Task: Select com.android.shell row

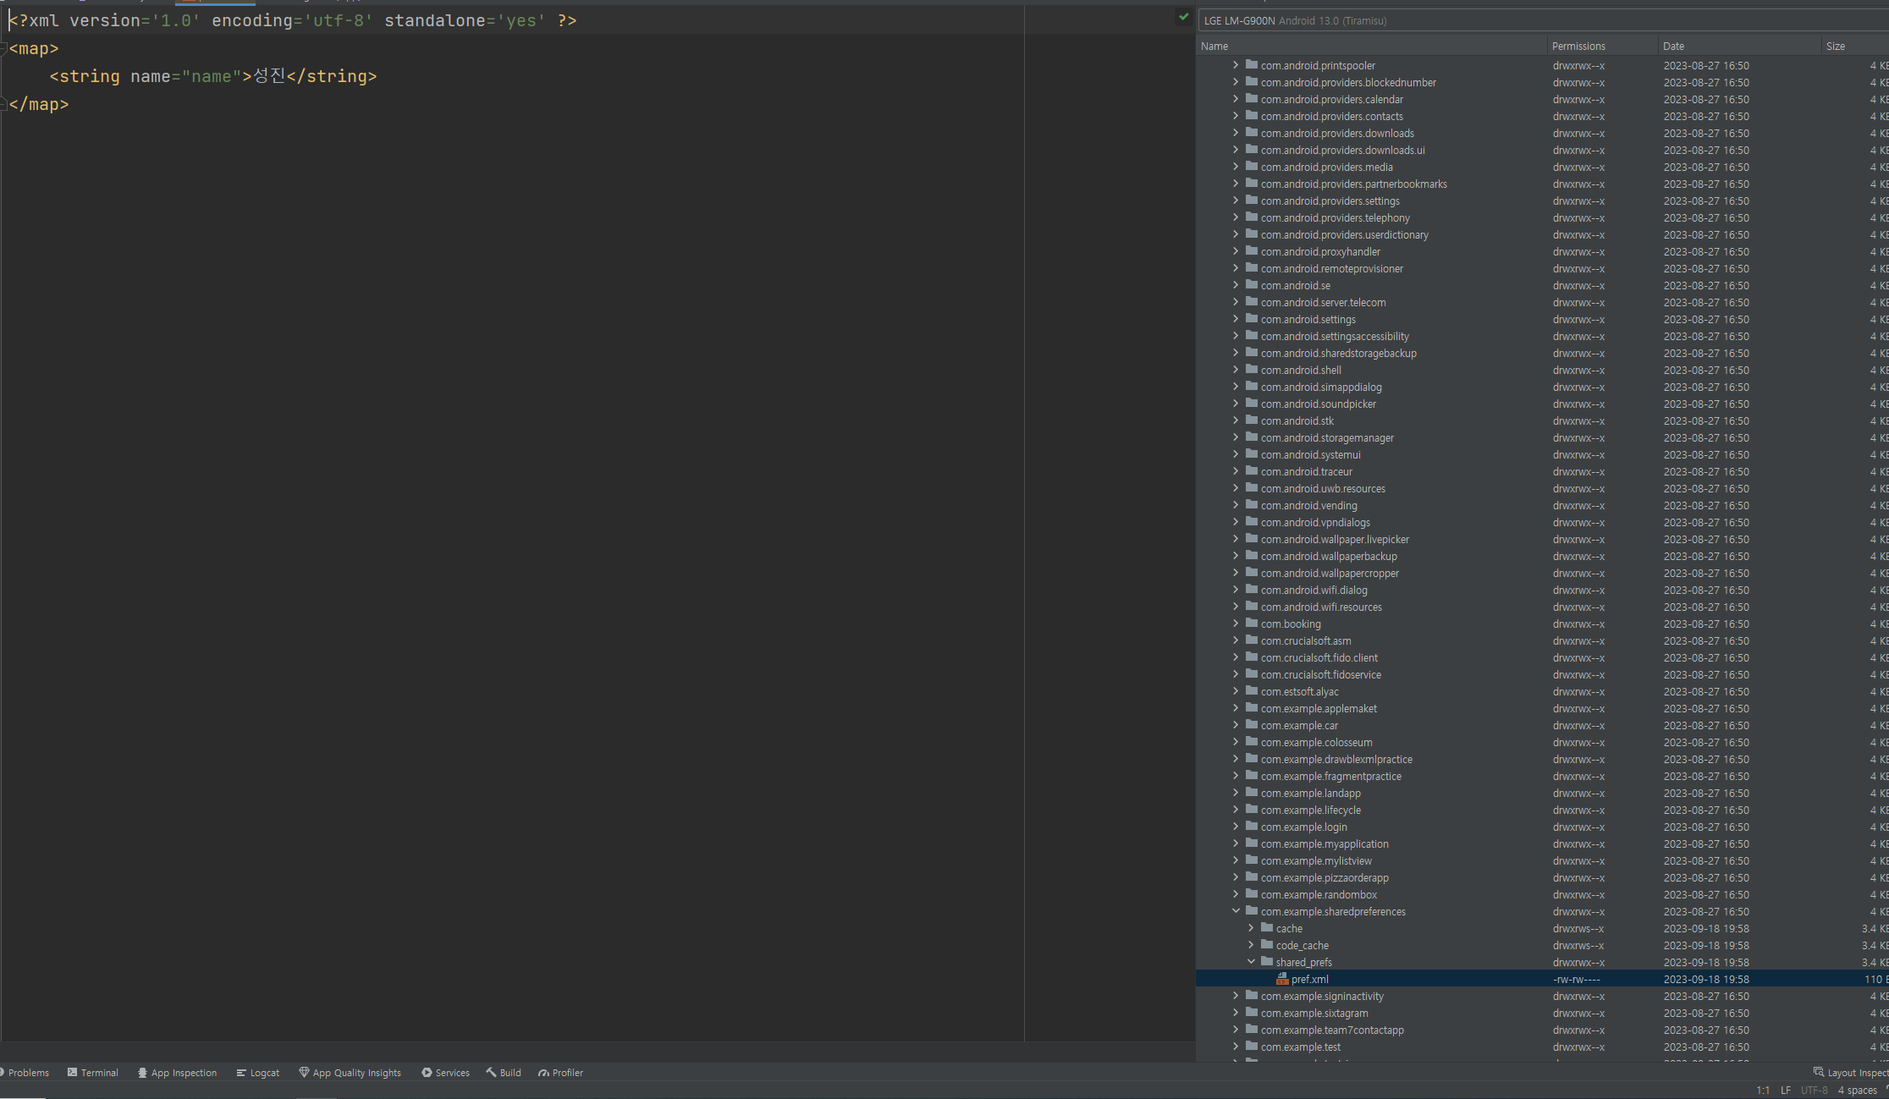Action: [x=1543, y=370]
